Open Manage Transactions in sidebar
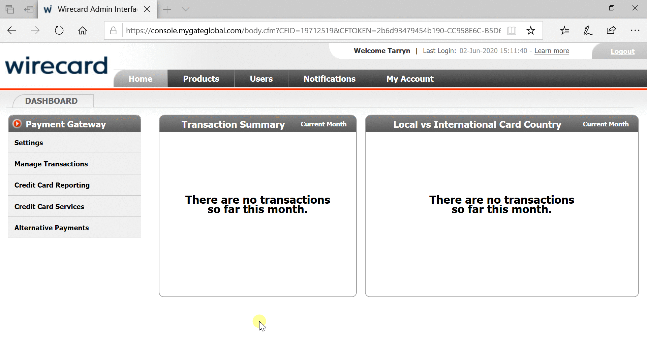The image size is (647, 363). pyautogui.click(x=51, y=164)
